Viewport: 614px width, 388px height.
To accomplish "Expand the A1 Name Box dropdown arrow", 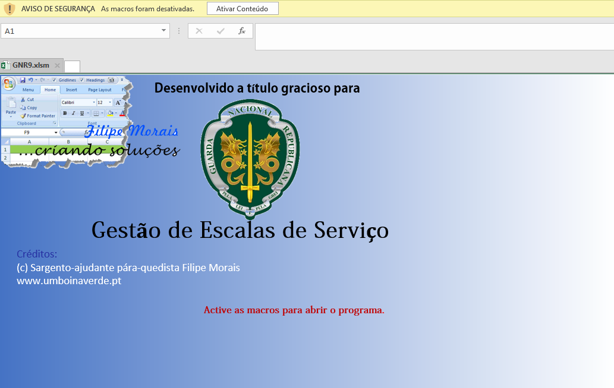I will [x=163, y=31].
